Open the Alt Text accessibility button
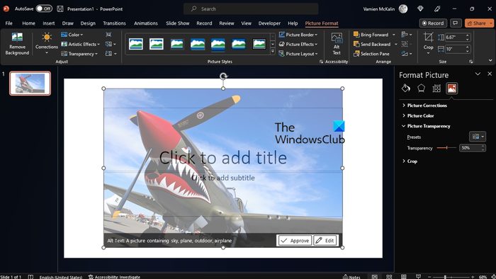Viewport: 496px width, 279px height. 337,44
